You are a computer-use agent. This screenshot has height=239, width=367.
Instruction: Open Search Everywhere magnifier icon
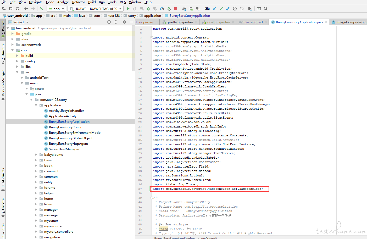(266, 9)
